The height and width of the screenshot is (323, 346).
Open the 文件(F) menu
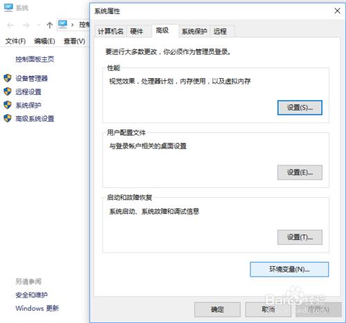coord(15,41)
